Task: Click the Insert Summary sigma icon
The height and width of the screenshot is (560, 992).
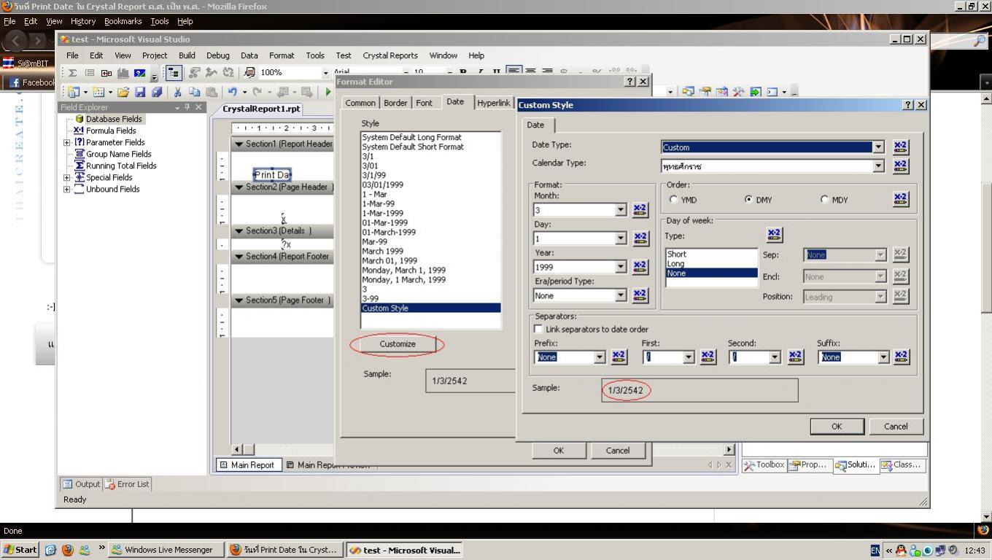Action: coord(73,73)
